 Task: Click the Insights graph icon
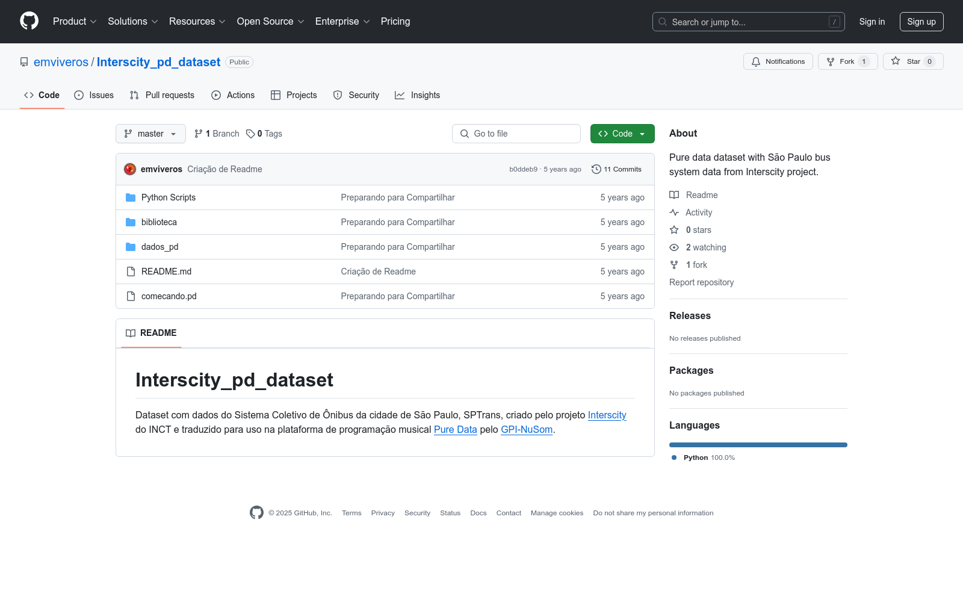(x=400, y=95)
